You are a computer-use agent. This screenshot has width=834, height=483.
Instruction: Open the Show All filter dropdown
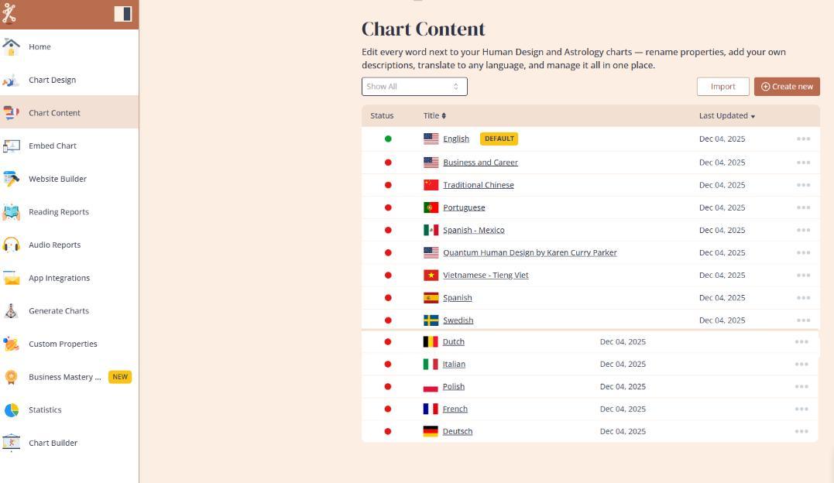pyautogui.click(x=414, y=87)
